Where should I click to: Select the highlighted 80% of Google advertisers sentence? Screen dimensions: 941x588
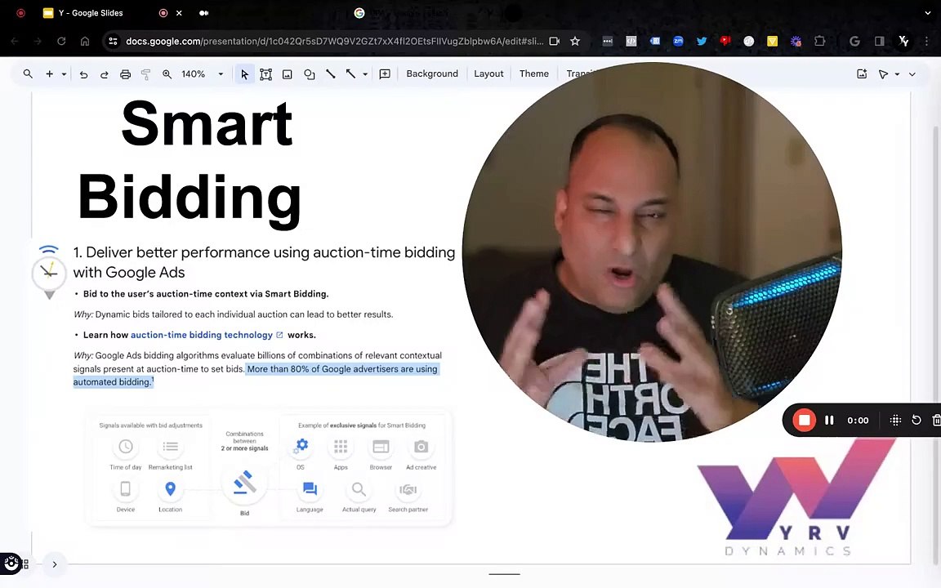[x=256, y=375]
